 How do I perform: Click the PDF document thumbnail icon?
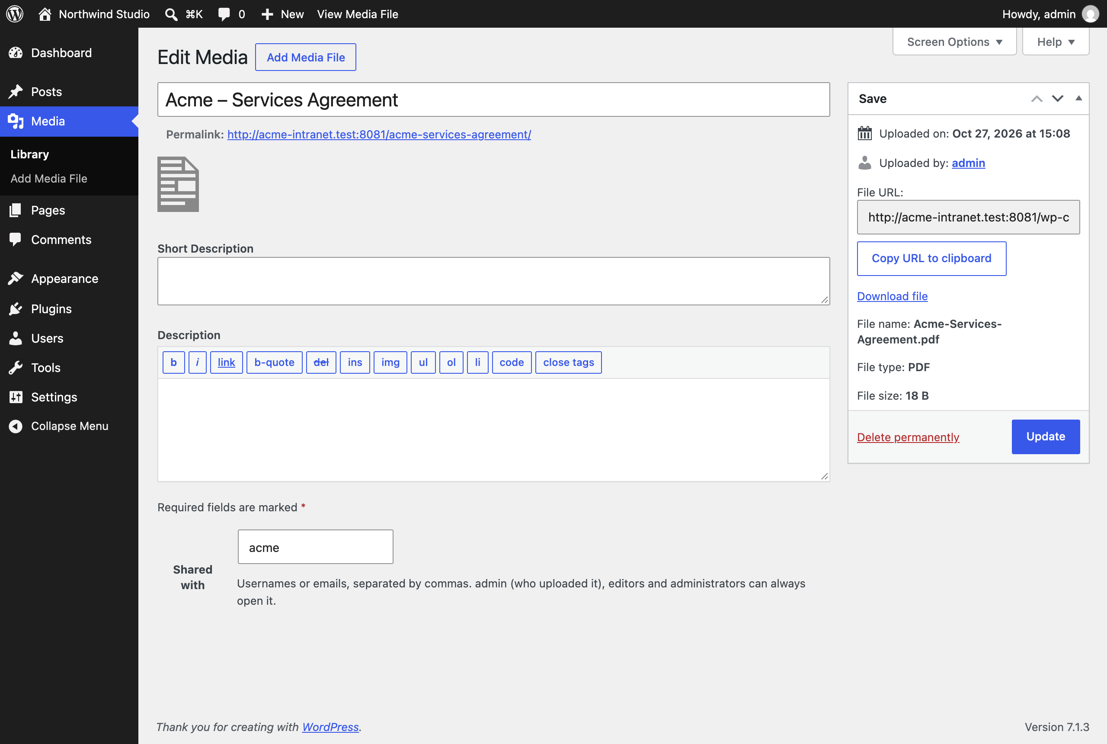tap(178, 184)
